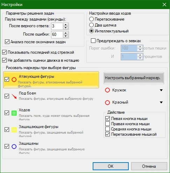Image resolution: width=170 pixels, height=173 pixels.
Task: Click the green hatched square for Ходов
Action: (x=14, y=113)
